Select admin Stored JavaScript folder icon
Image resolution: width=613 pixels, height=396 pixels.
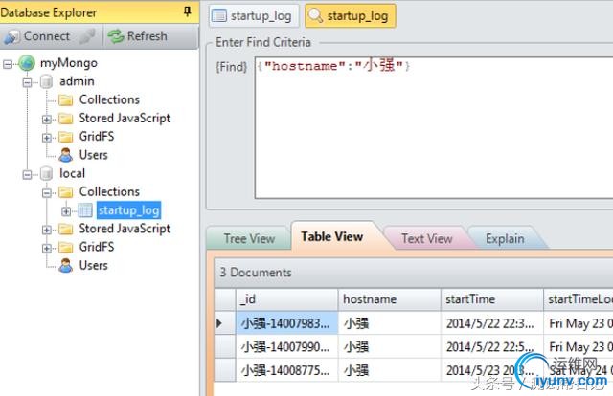66,119
